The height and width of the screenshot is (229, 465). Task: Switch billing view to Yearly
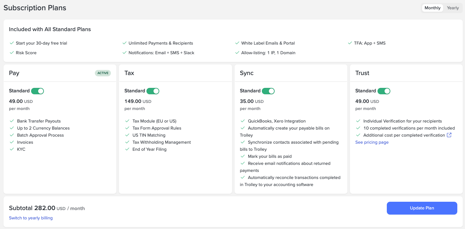coord(453,8)
